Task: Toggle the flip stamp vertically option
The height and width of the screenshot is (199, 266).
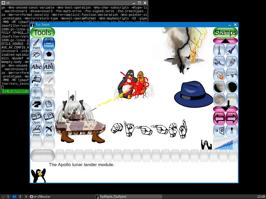Action: 231,131
